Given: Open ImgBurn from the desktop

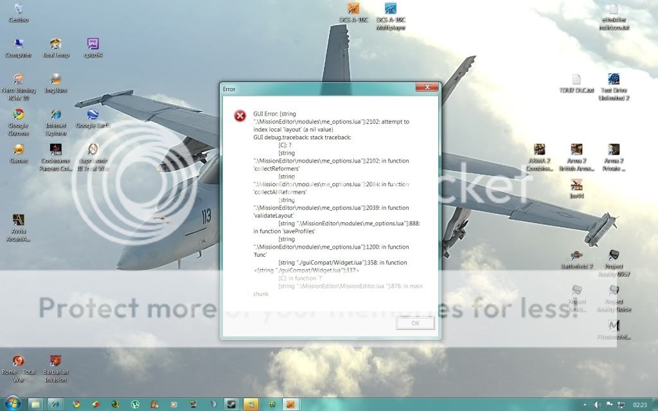Looking at the screenshot, I should pyautogui.click(x=55, y=85).
